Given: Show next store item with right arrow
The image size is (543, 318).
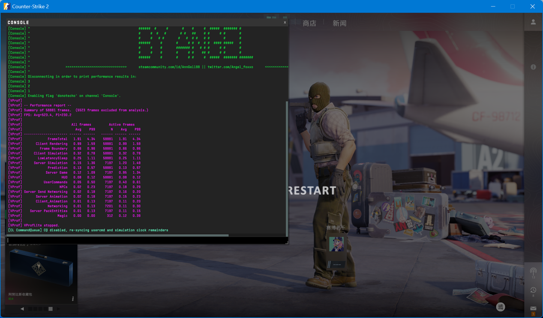Looking at the screenshot, I should coord(59,309).
